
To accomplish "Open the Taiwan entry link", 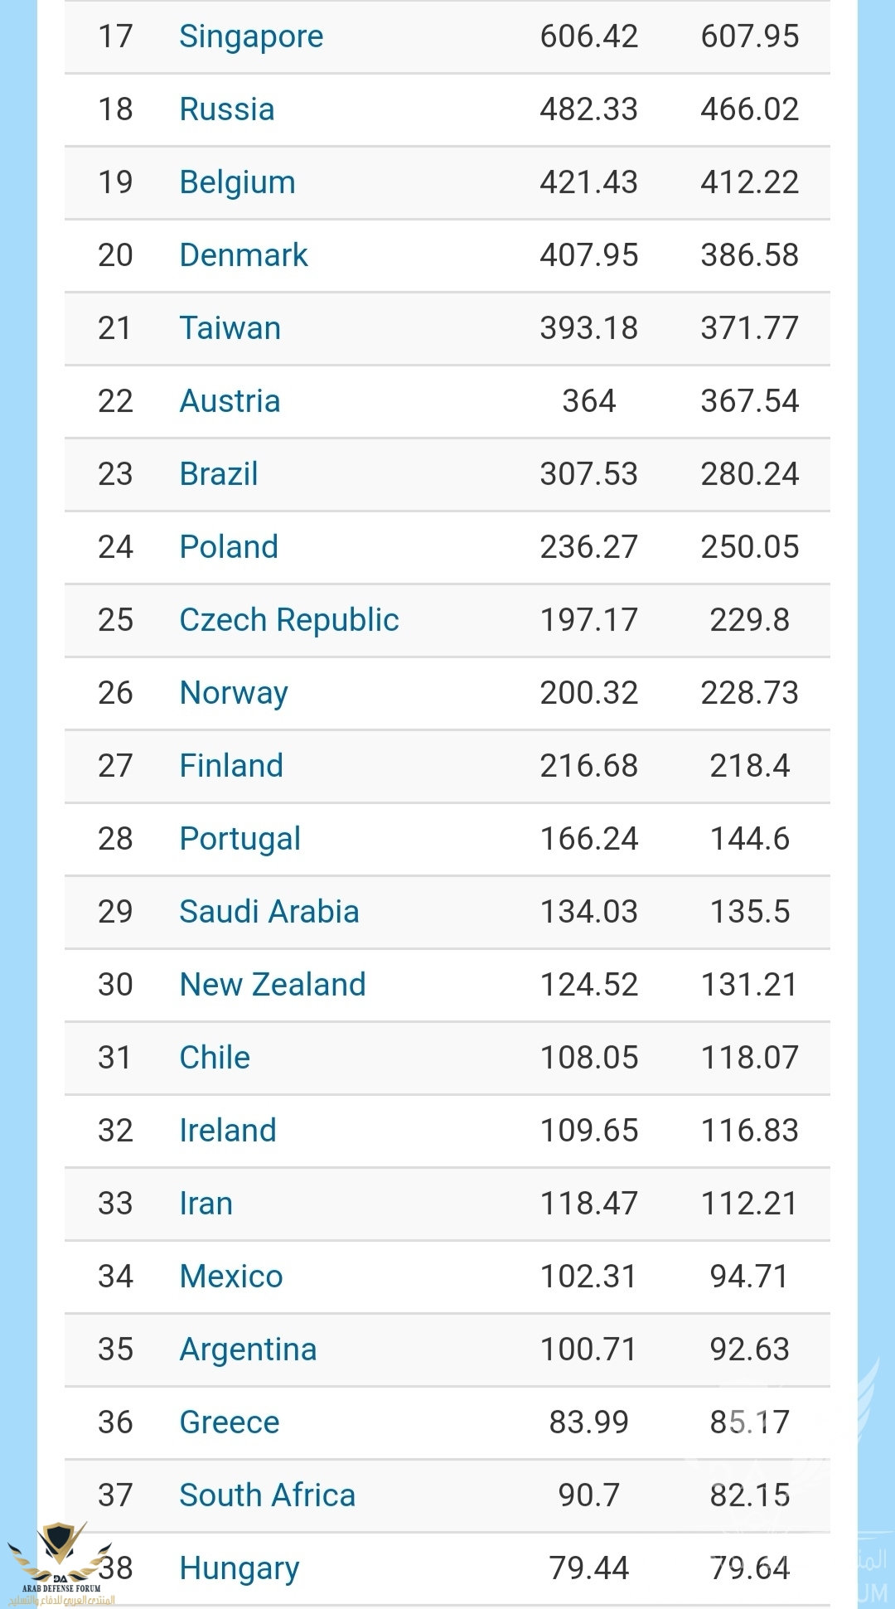I will pyautogui.click(x=230, y=328).
